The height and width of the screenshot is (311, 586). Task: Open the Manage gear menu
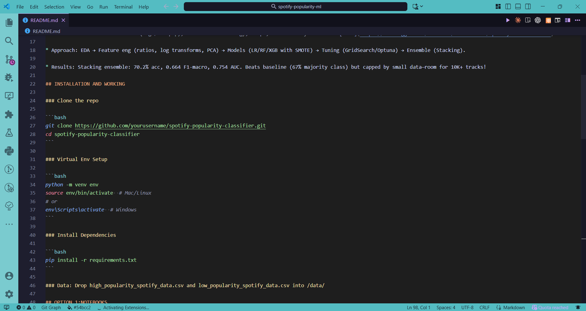point(9,294)
